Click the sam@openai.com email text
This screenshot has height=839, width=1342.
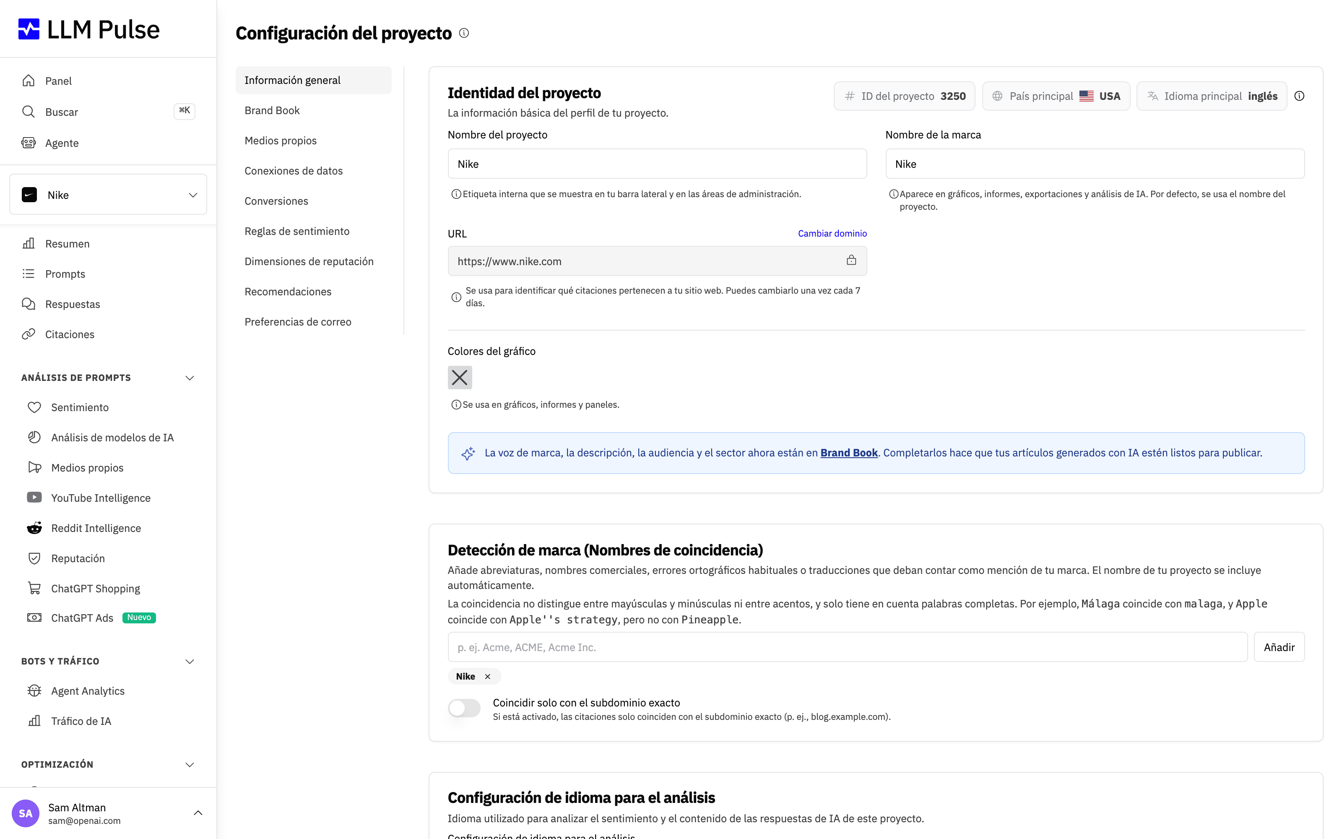84,821
